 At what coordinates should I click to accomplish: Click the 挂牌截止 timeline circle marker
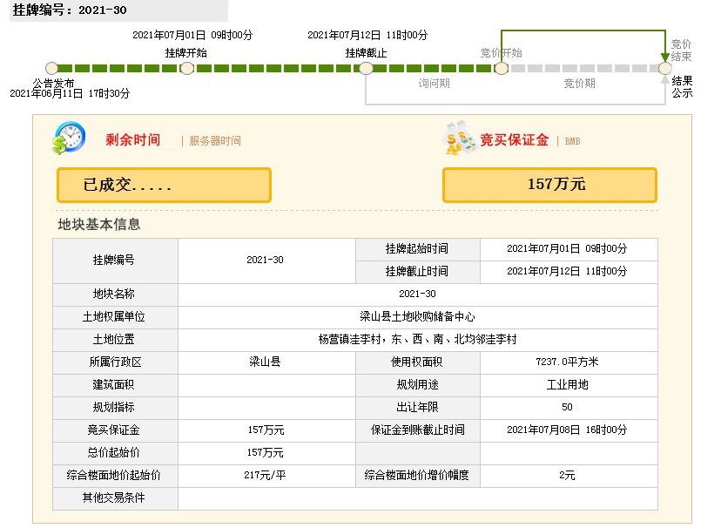(x=366, y=69)
